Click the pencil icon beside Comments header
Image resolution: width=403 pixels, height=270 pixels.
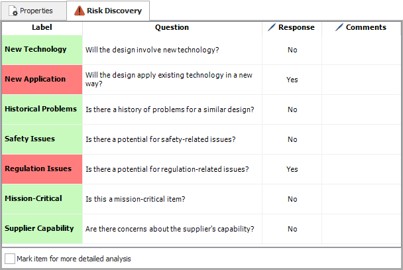pos(339,27)
